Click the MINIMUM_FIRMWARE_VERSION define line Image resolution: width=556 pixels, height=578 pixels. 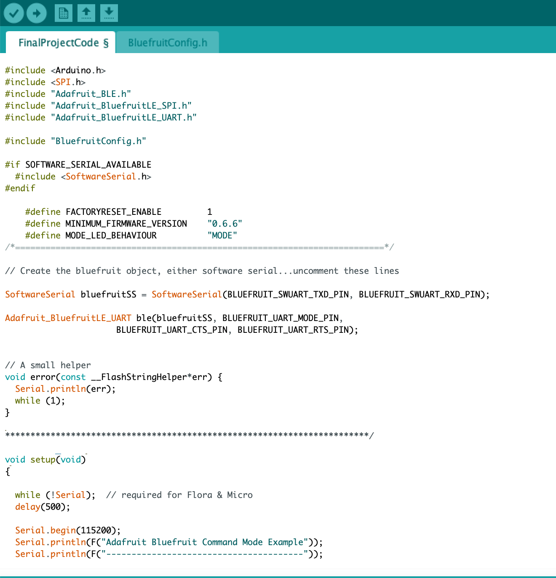pyautogui.click(x=134, y=224)
